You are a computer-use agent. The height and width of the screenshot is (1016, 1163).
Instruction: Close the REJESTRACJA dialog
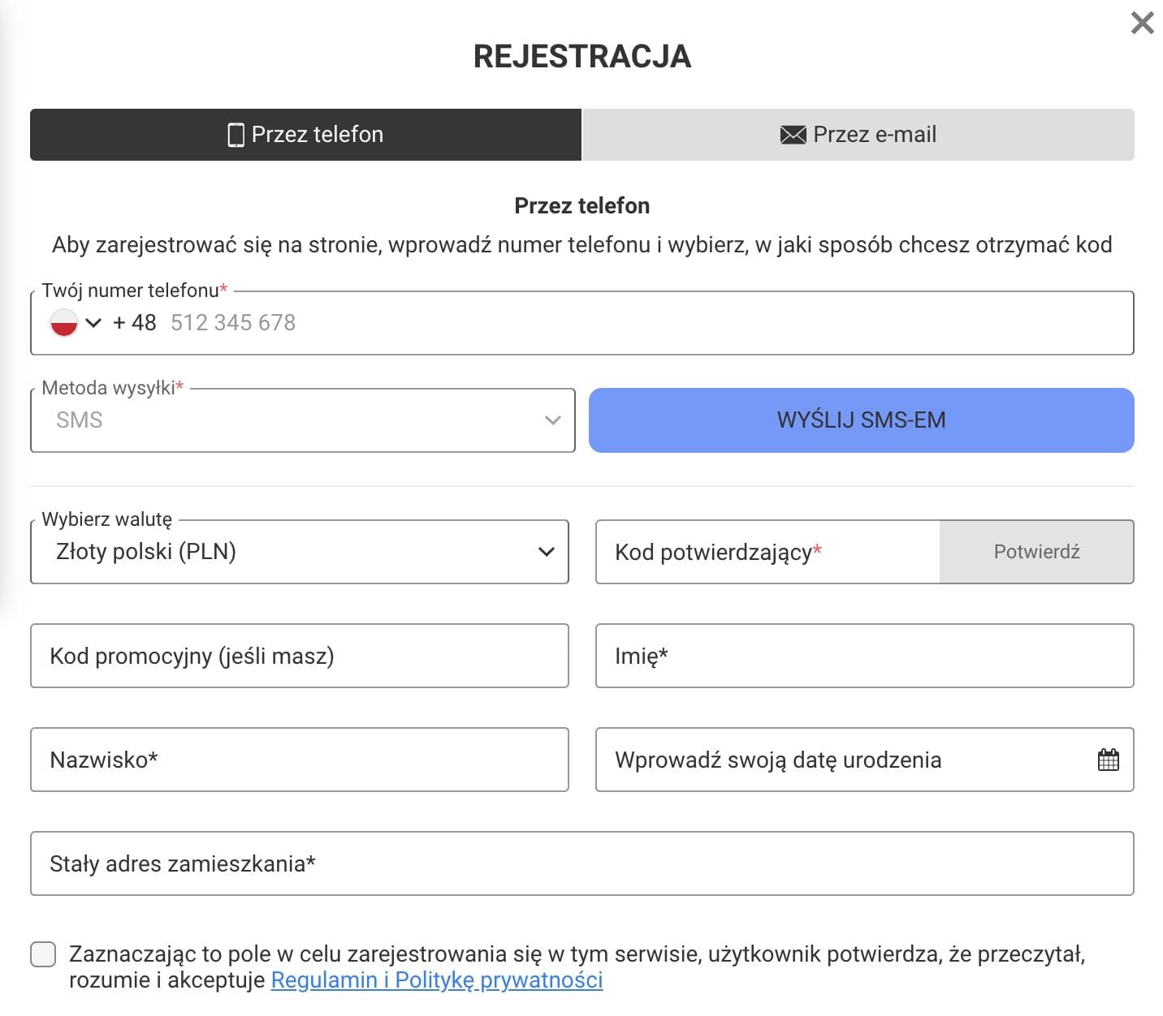(x=1141, y=23)
